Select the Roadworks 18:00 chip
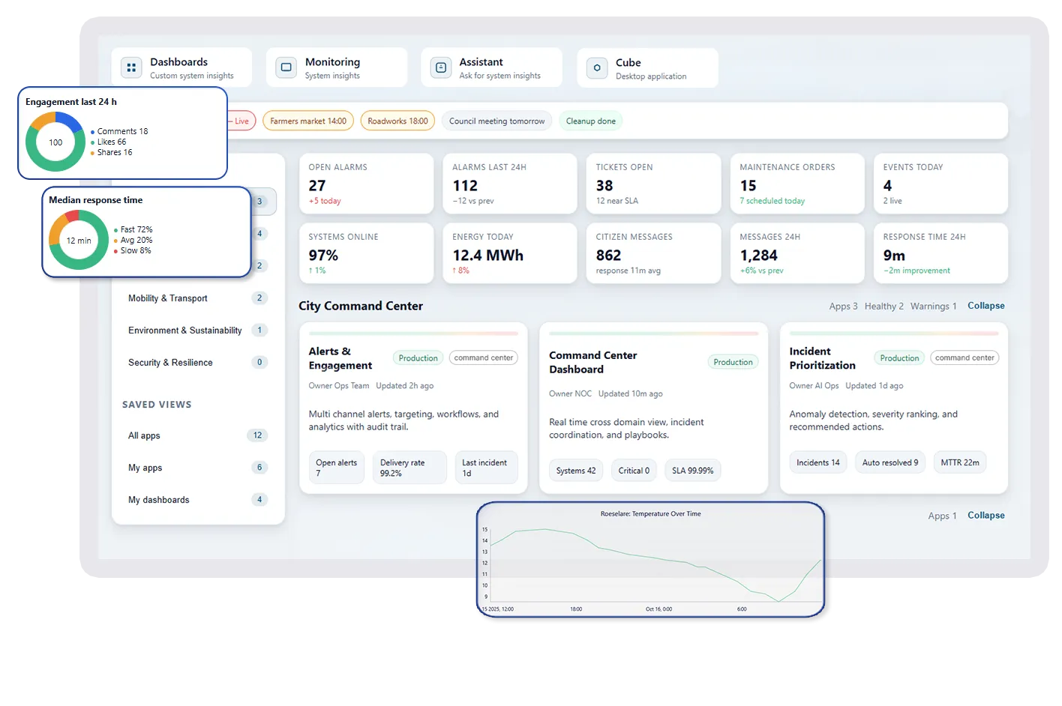Viewport: 1062px width, 706px height. click(x=397, y=121)
